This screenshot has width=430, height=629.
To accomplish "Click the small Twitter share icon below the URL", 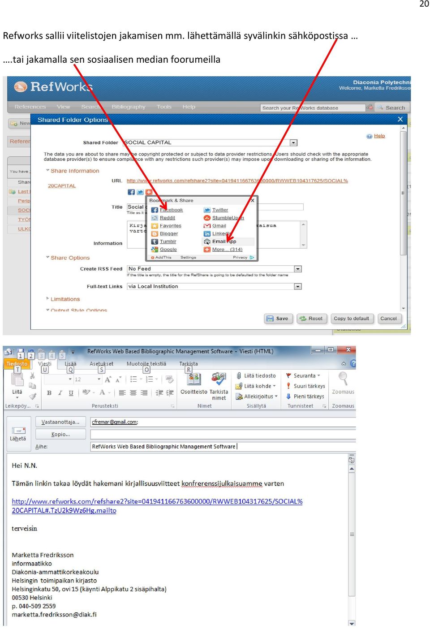I will coord(140,192).
